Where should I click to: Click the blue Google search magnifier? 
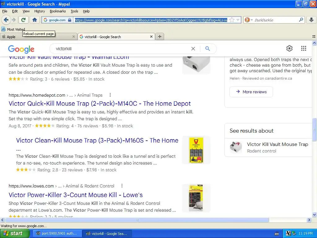(207, 49)
